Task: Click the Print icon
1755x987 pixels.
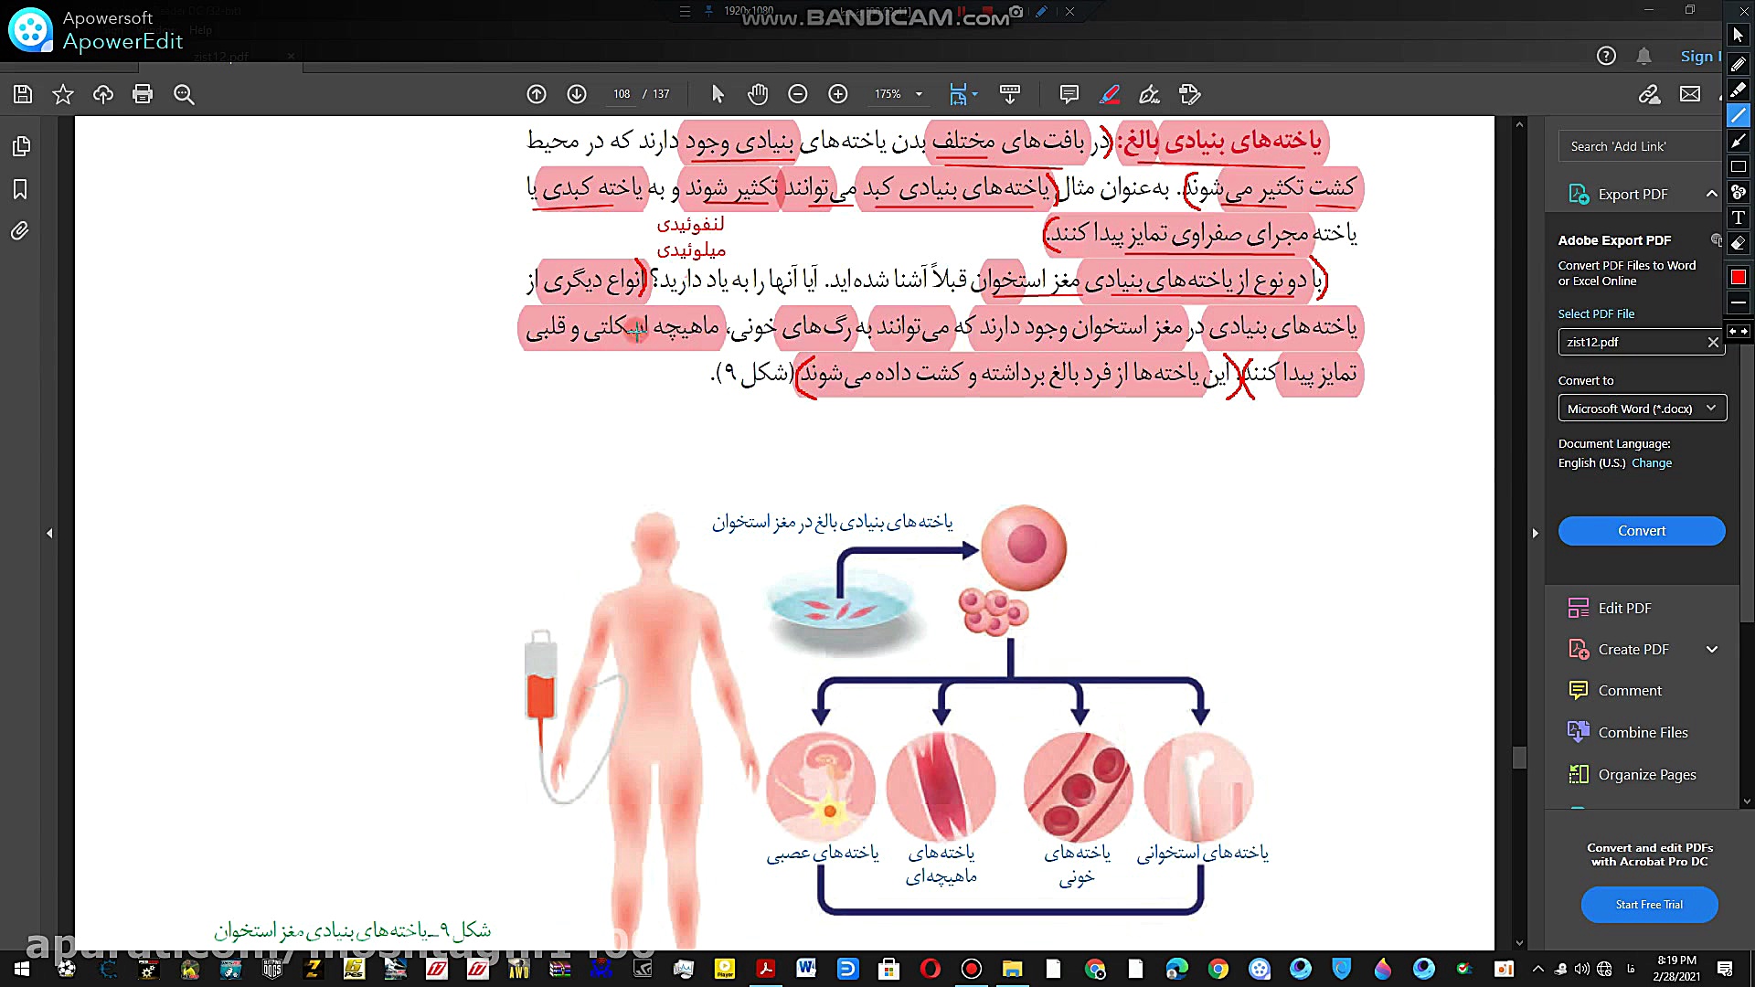Action: tap(143, 94)
